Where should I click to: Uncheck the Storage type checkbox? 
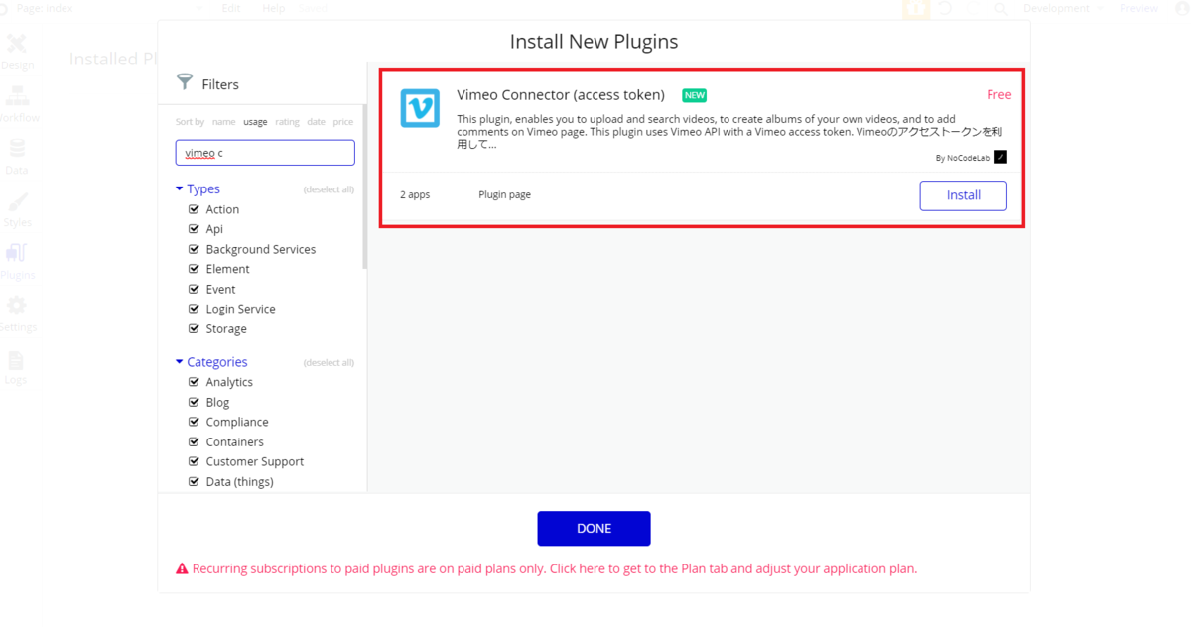(195, 328)
